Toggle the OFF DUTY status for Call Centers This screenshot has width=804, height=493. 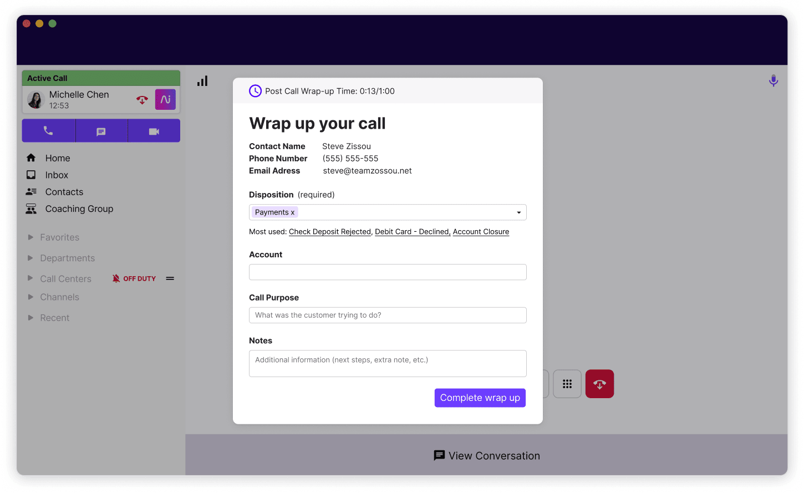click(x=134, y=278)
